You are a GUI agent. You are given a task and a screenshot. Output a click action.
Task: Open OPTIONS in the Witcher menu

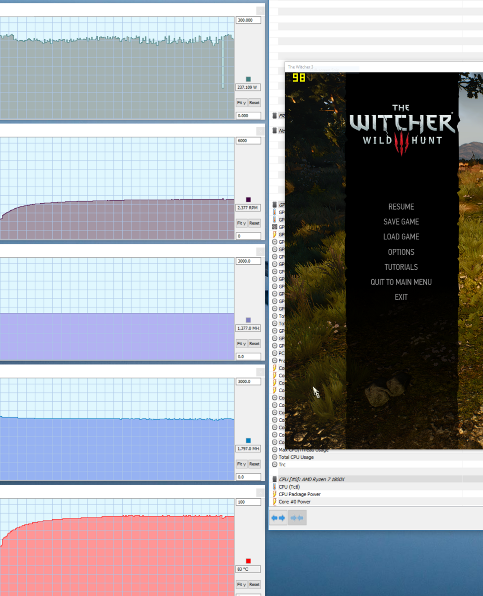click(x=401, y=252)
